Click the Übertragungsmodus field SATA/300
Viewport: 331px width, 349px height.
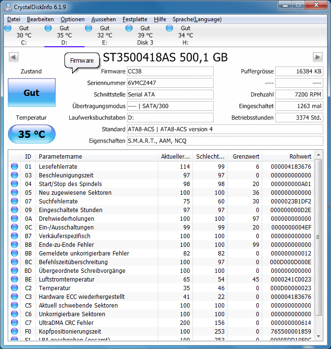coord(170,106)
